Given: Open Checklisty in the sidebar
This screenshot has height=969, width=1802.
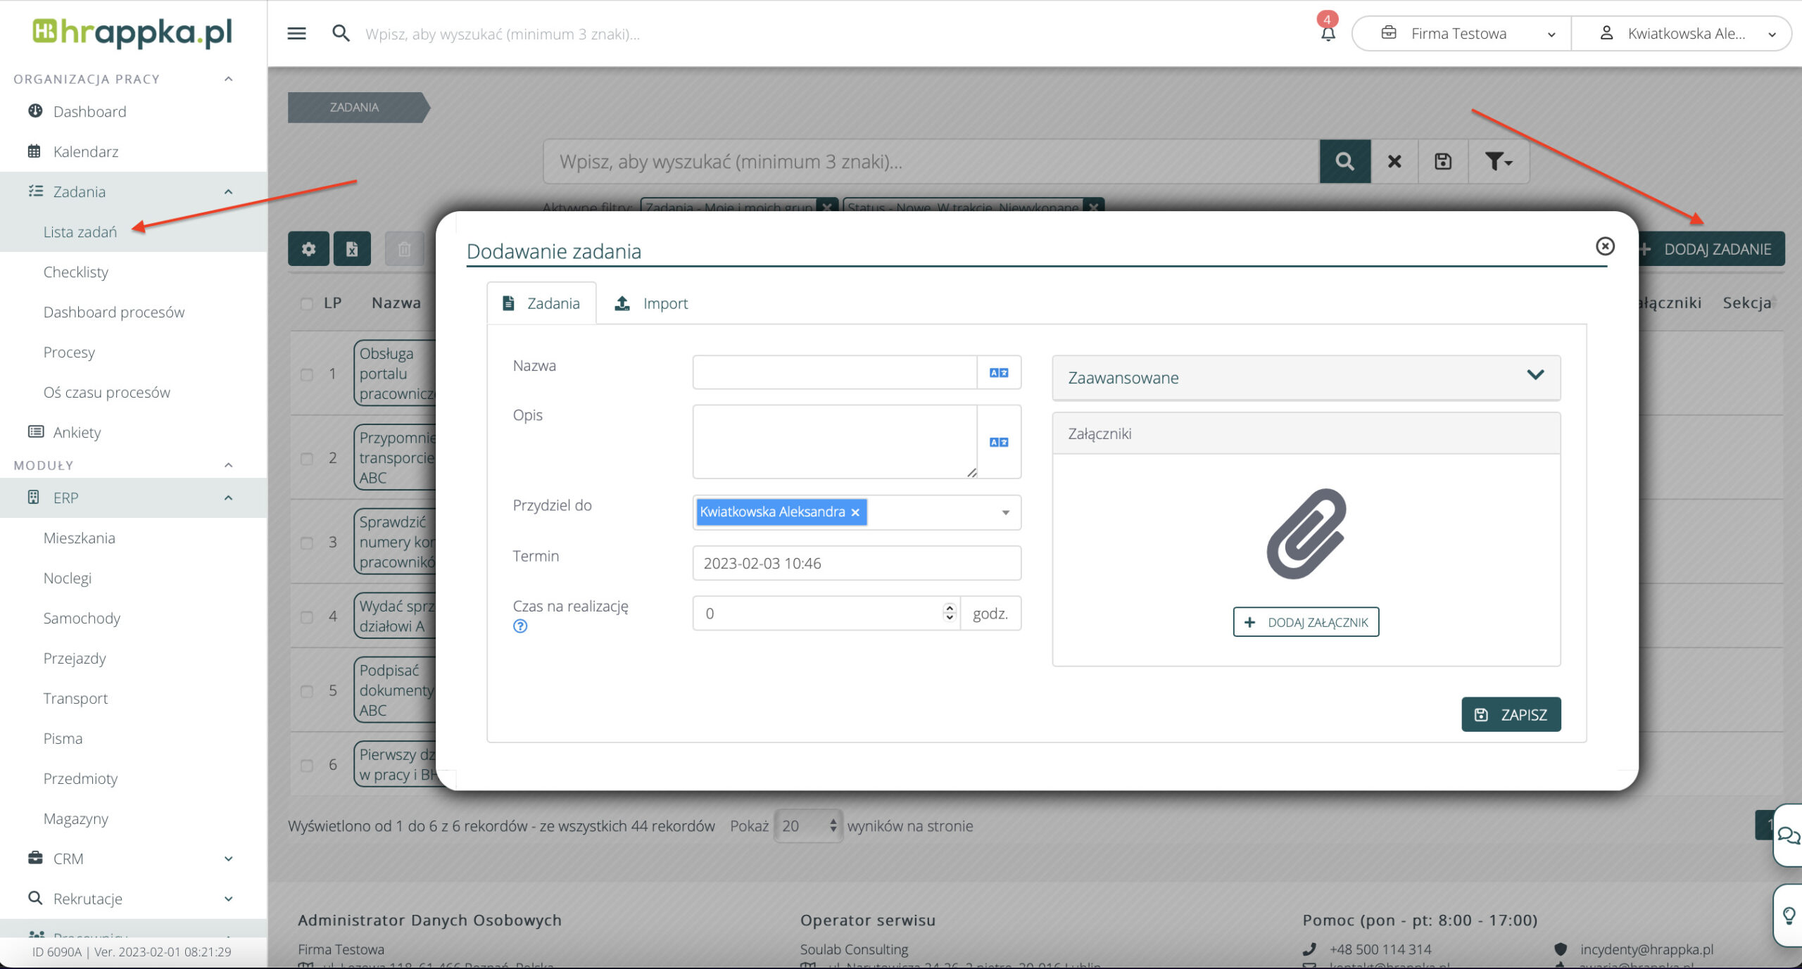Looking at the screenshot, I should click(x=76, y=272).
